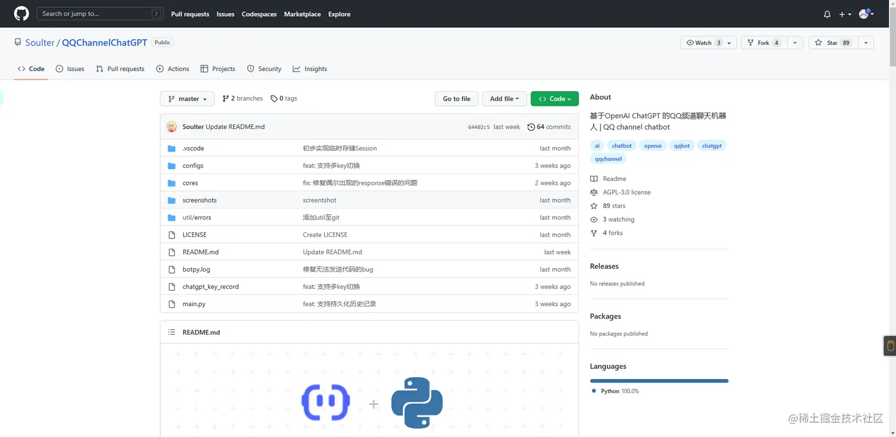View the 2 branches link
This screenshot has height=437, width=896.
[x=242, y=98]
